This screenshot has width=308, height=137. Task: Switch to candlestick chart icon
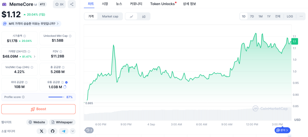(144, 17)
